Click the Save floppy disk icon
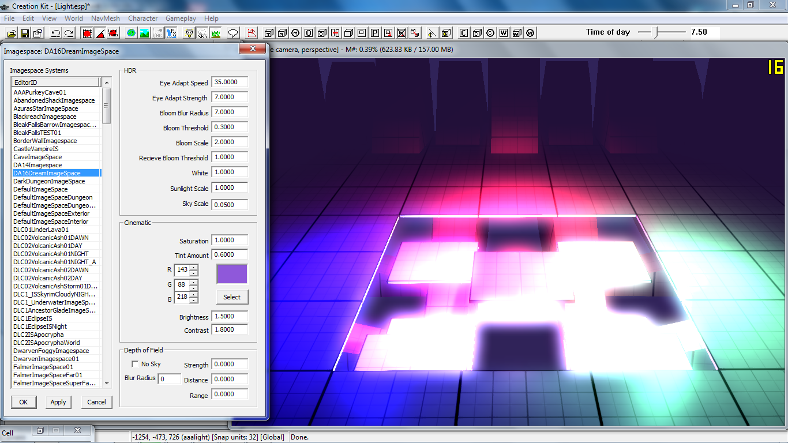The image size is (788, 443). (x=25, y=33)
